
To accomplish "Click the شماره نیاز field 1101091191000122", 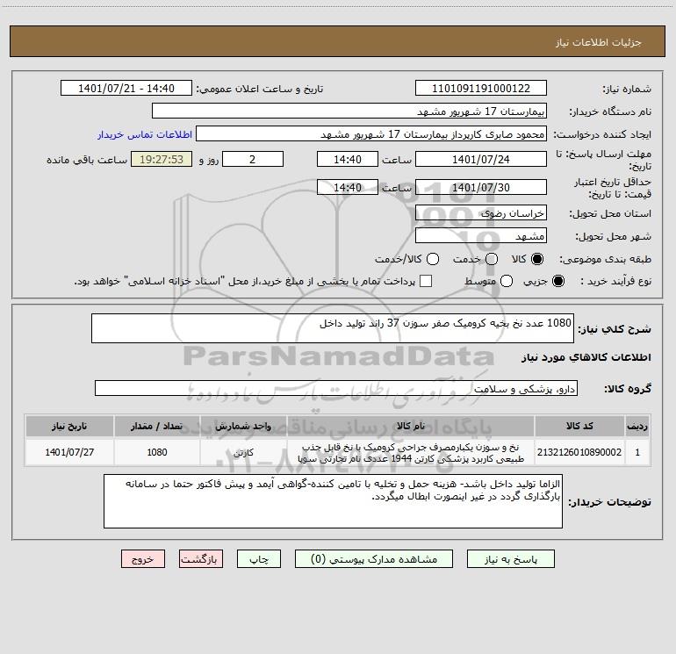I will pyautogui.click(x=481, y=89).
